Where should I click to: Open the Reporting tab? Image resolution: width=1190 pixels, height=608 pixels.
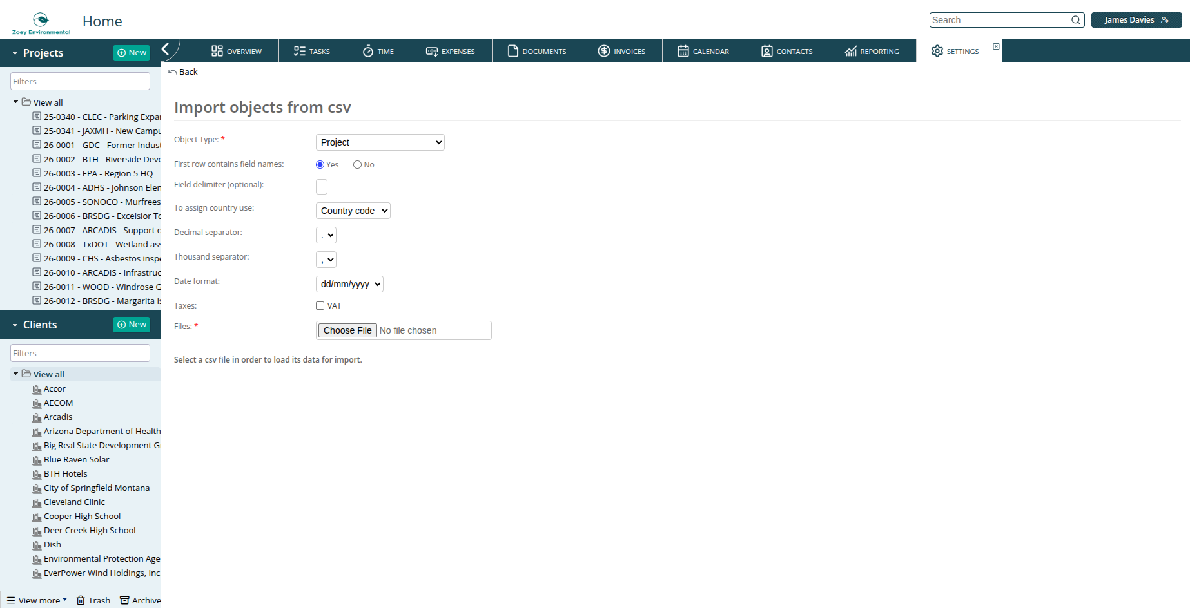pos(872,51)
